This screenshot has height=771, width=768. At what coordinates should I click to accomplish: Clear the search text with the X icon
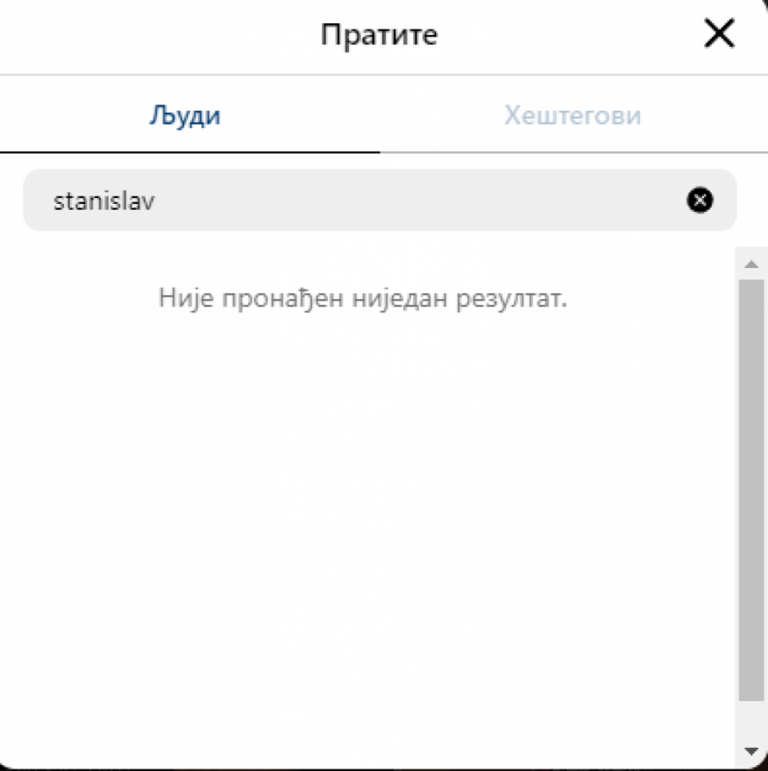[700, 201]
